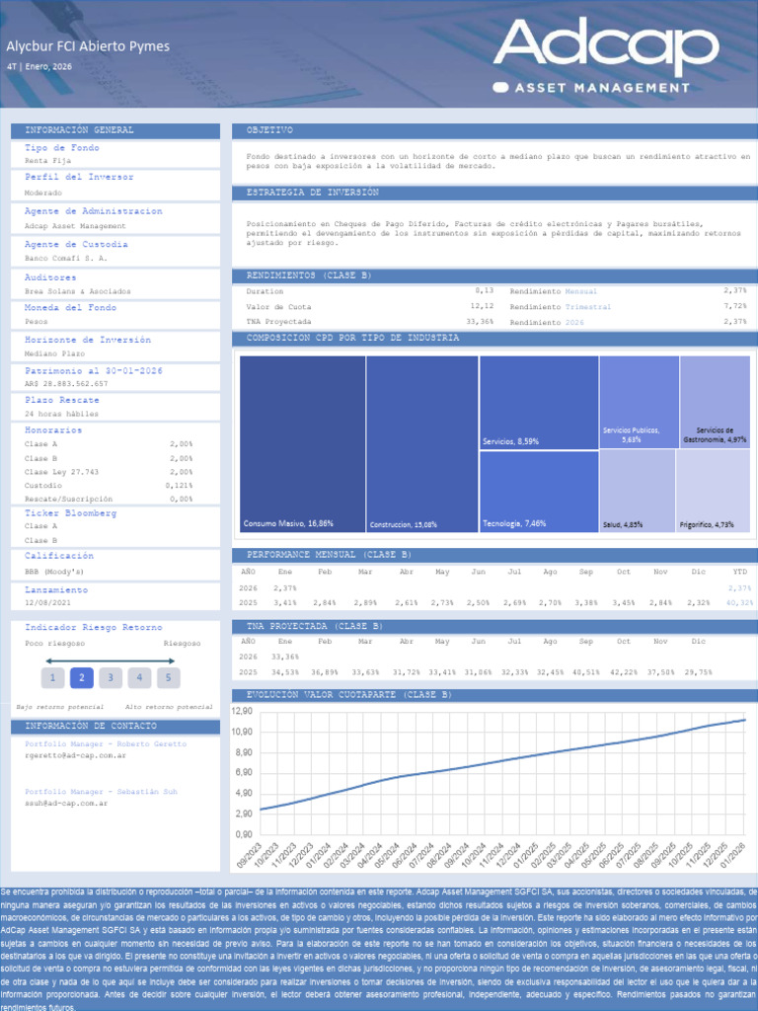Click Duration value 0,13
This screenshot has width=758, height=1011.
tap(484, 291)
